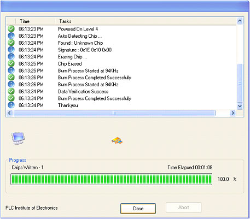Click the green check icon beside Powered On Level 4
250x219 pixels.
(x=11, y=29)
